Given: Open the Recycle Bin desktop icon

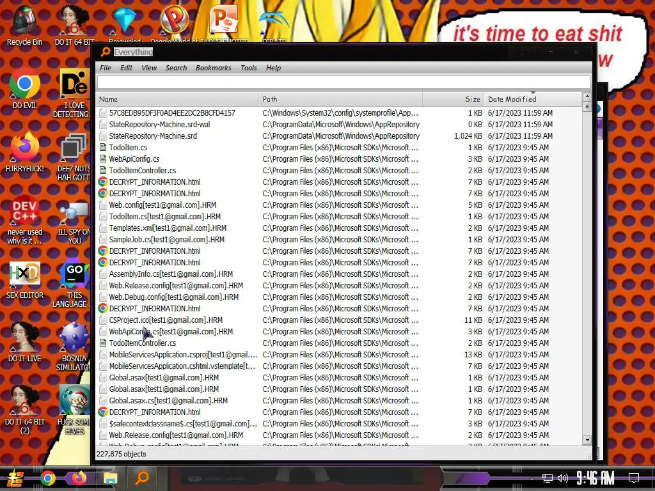Looking at the screenshot, I should (24, 25).
